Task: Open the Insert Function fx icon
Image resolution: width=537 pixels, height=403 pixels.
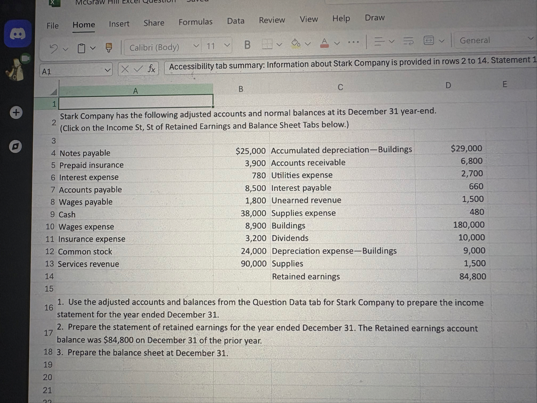Action: click(x=152, y=69)
